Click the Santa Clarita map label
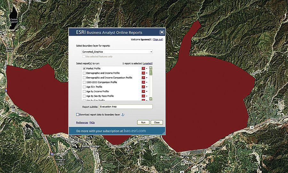Screen dimensions: 288x173 point(90,146)
